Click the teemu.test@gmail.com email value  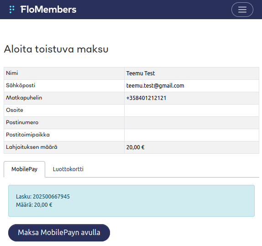[x=155, y=86]
